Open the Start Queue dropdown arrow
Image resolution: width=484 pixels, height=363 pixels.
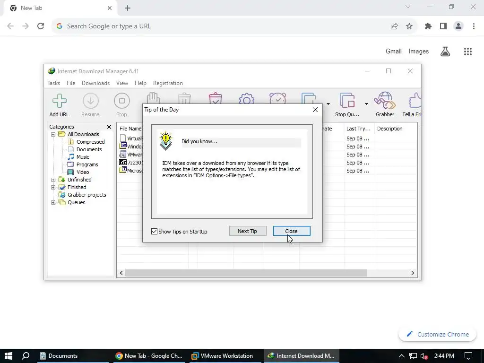point(328,104)
